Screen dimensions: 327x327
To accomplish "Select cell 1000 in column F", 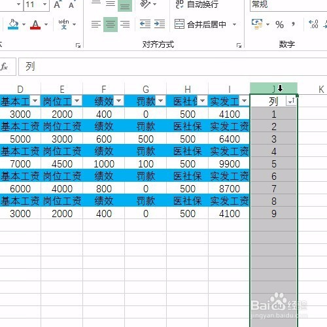I will 104,164.
